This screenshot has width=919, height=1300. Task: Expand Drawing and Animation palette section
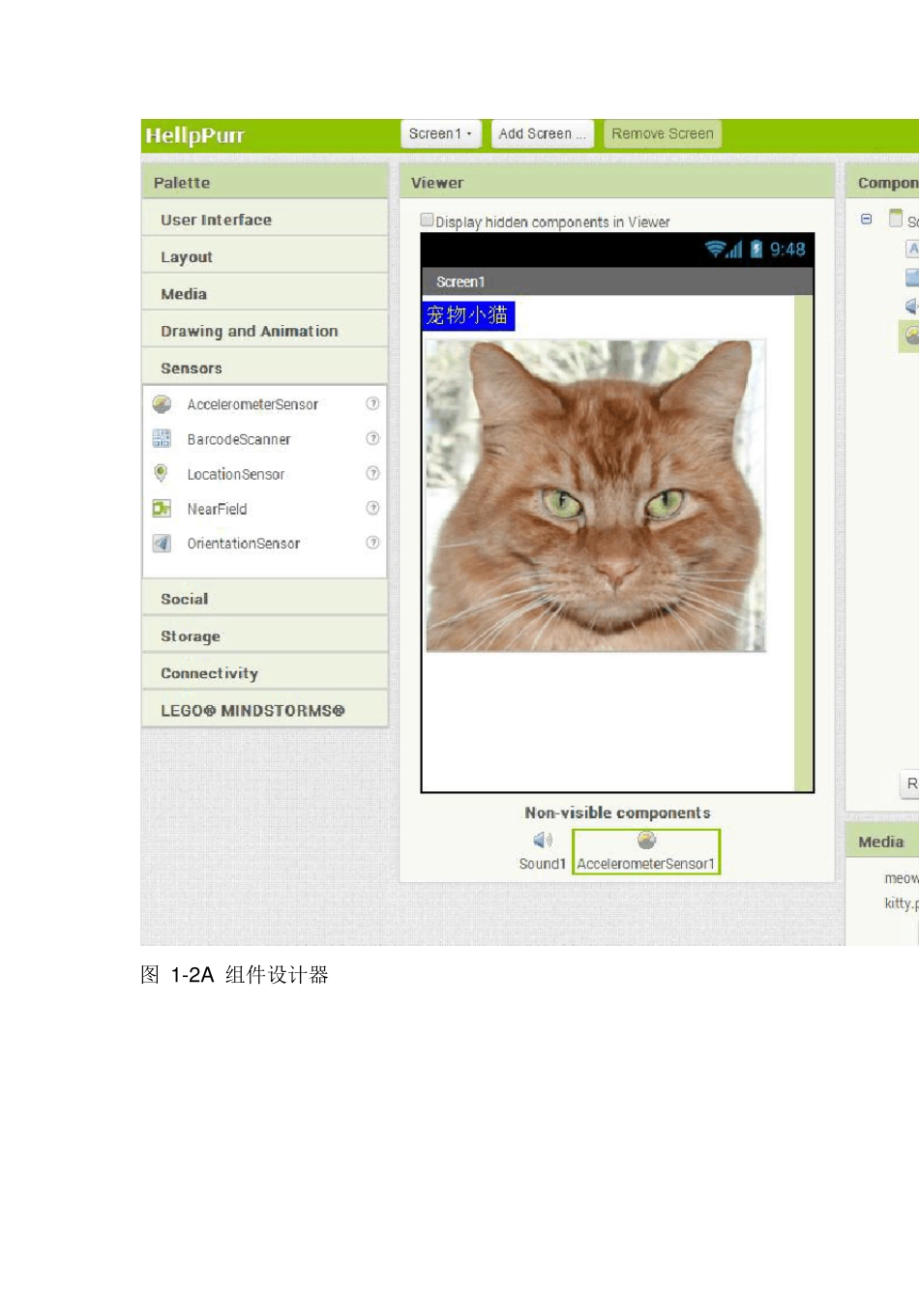(x=265, y=331)
